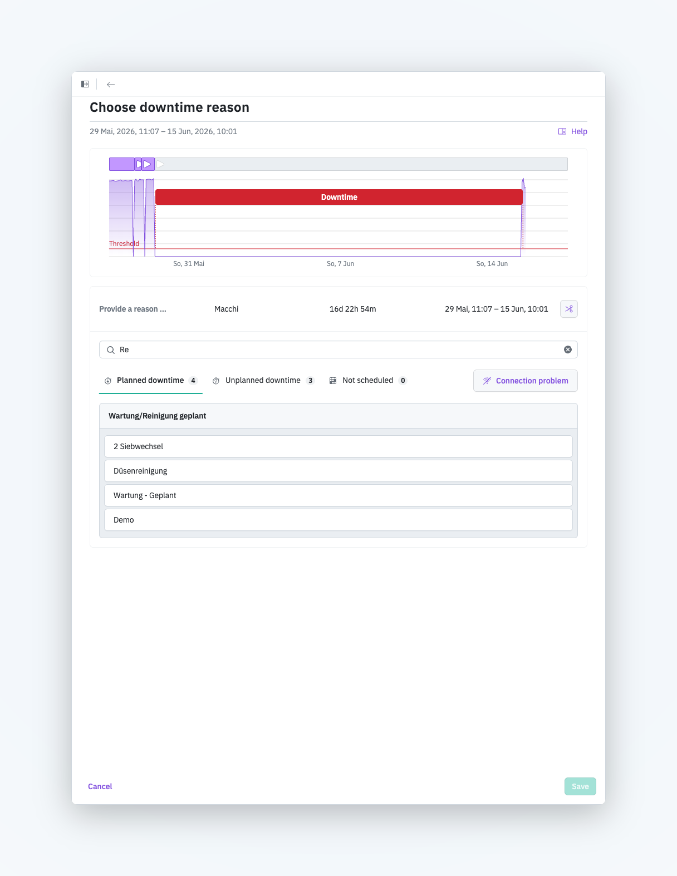Clear the search text
This screenshot has width=677, height=876.
coord(568,350)
